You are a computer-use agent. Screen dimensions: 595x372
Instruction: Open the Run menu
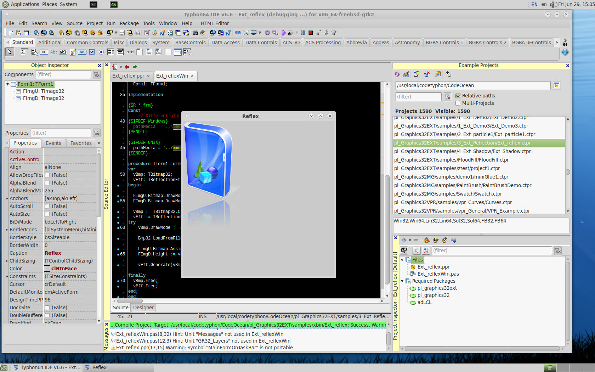point(111,23)
